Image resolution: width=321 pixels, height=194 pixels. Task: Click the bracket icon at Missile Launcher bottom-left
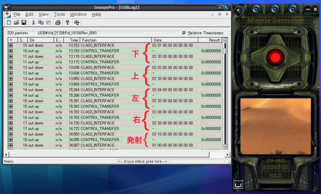click(x=238, y=184)
